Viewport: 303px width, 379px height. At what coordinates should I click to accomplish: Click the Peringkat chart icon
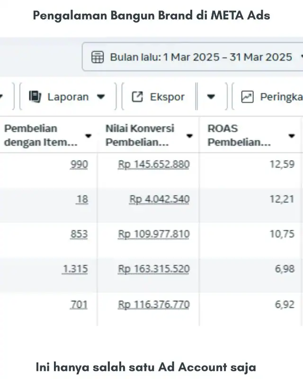247,96
